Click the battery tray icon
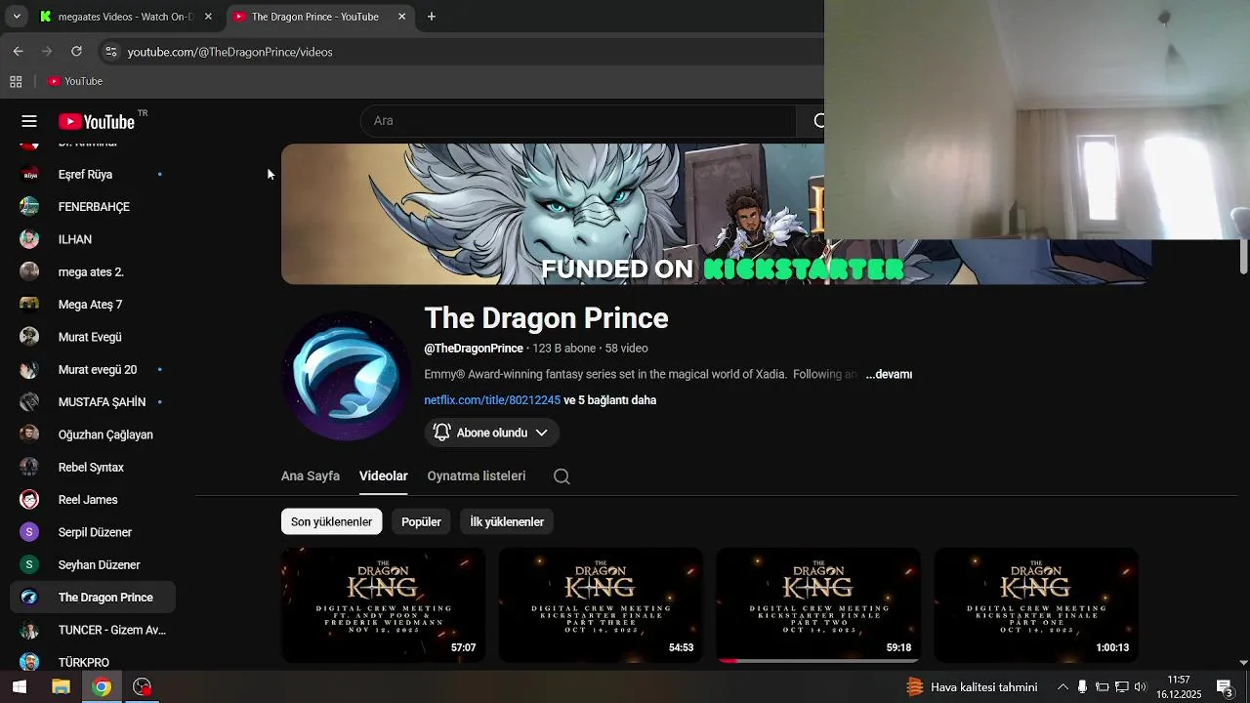The image size is (1250, 703). point(1102,687)
